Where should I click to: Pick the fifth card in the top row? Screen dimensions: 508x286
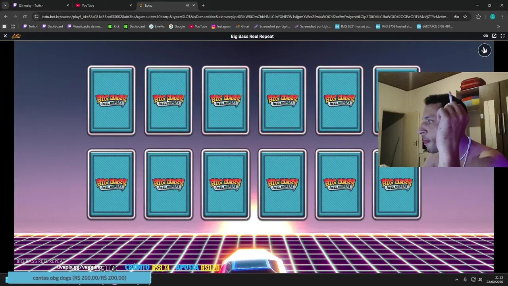tap(340, 100)
